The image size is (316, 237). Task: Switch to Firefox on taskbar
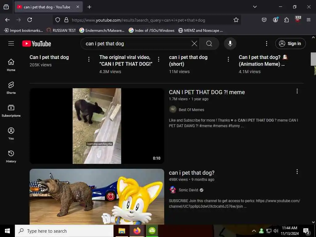137,231
